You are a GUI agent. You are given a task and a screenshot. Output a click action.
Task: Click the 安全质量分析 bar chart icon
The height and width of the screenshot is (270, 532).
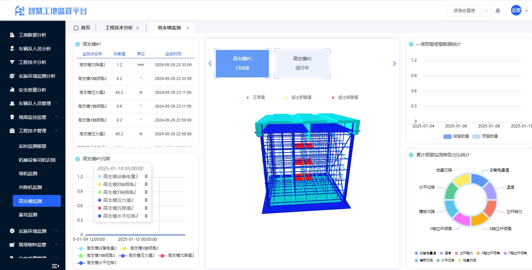click(12, 90)
